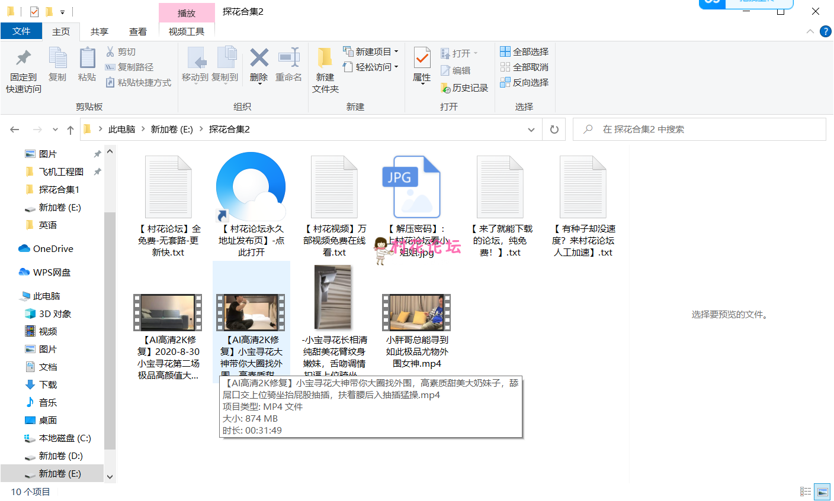Collapse the ribbon with chevron
The image size is (834, 501).
pos(810,31)
